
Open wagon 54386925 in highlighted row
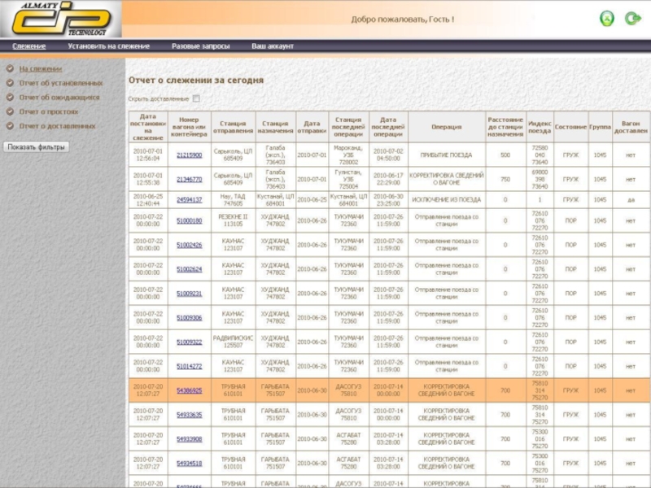coord(189,390)
